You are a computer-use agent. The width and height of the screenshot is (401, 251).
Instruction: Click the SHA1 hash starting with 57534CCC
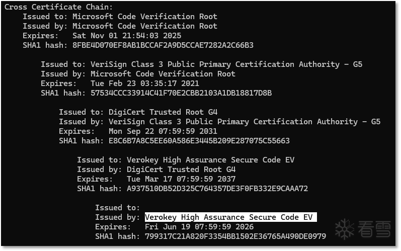pyautogui.click(x=181, y=93)
